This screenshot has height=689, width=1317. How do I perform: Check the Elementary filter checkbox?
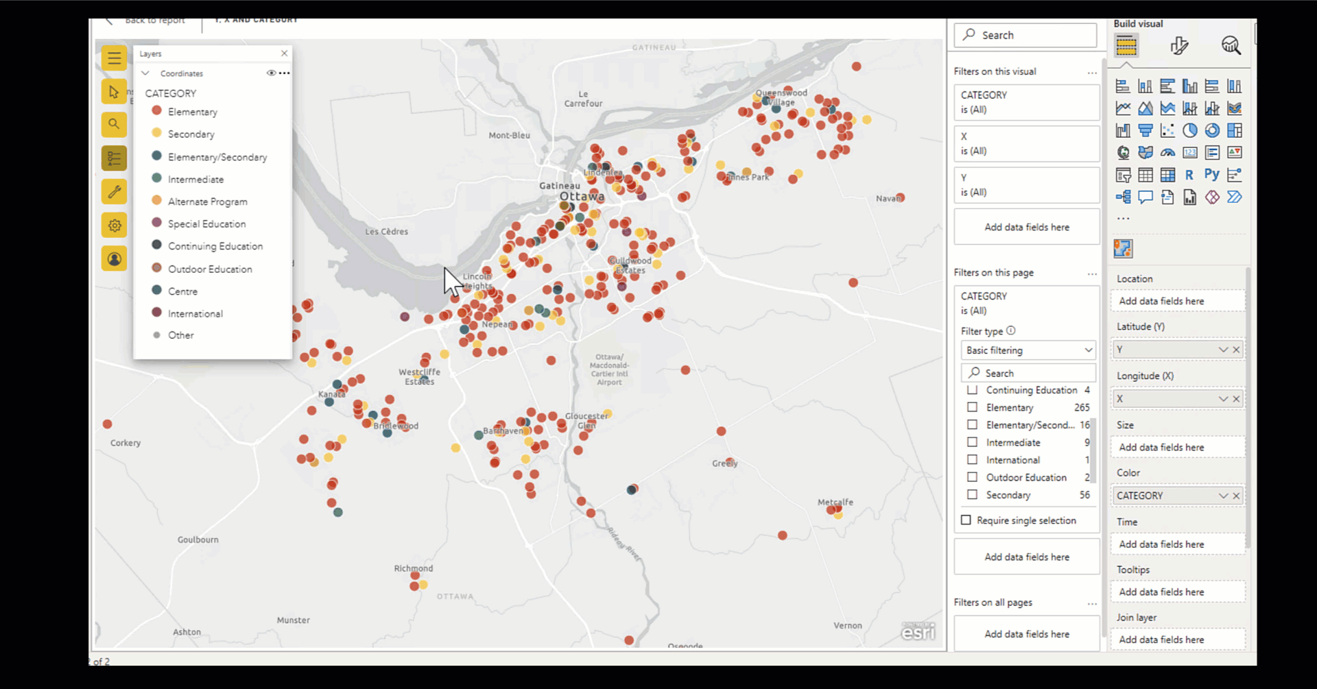coord(972,407)
